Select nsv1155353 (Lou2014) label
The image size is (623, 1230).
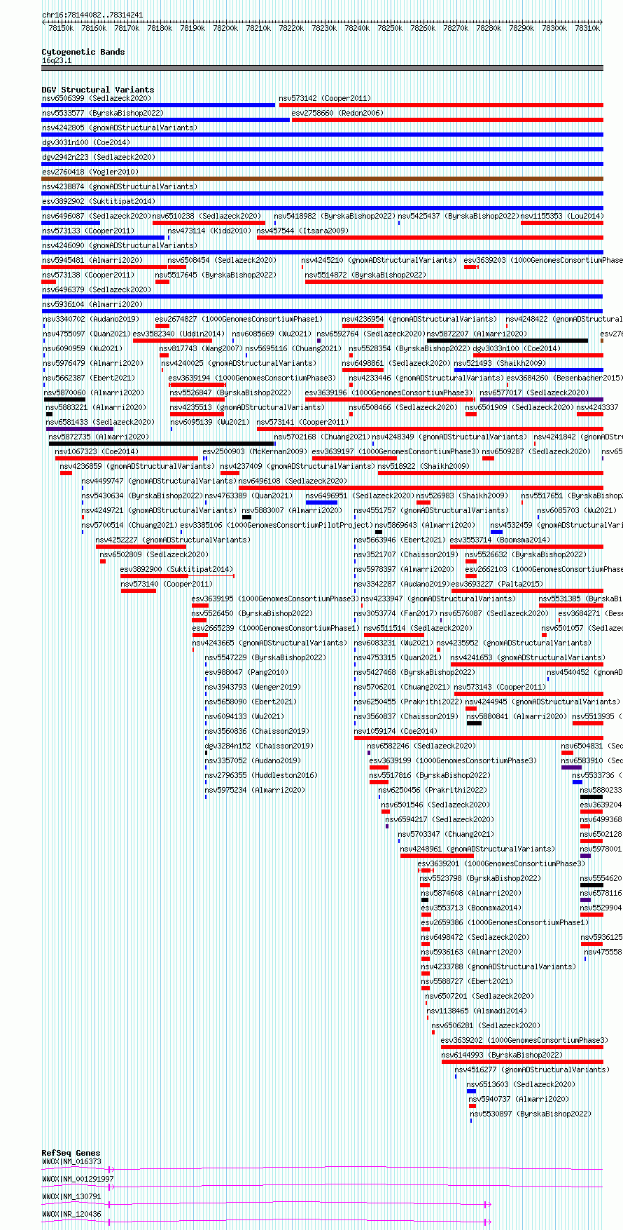(x=562, y=216)
